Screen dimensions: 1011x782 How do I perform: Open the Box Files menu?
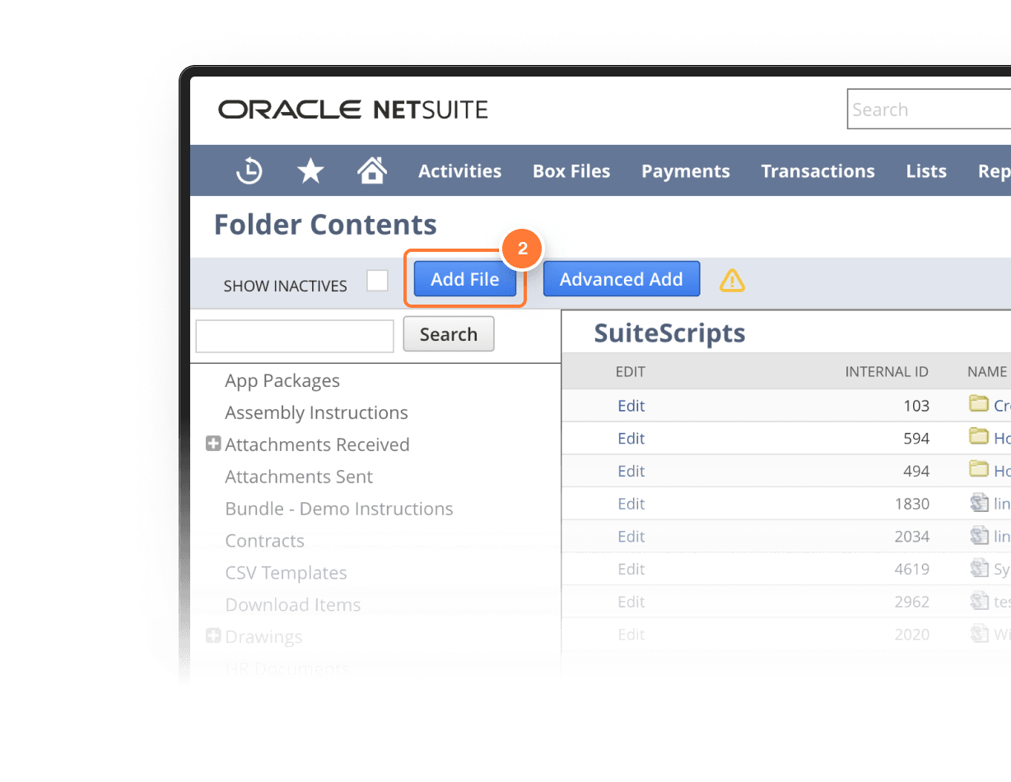[571, 171]
